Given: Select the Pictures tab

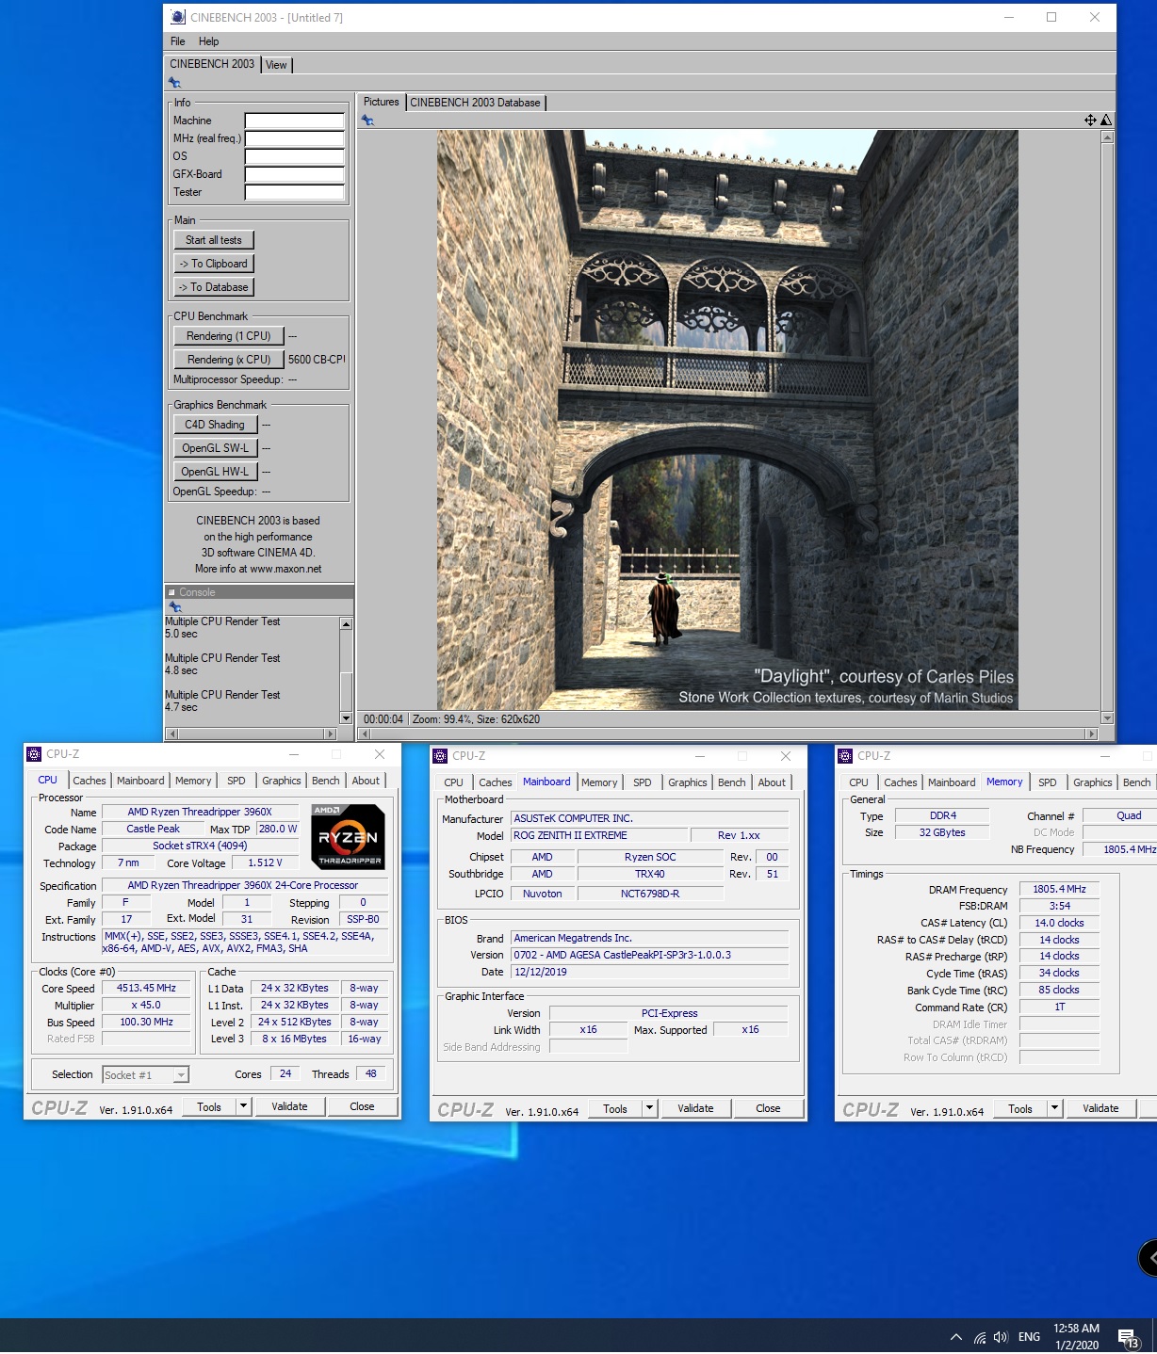Looking at the screenshot, I should 382,102.
